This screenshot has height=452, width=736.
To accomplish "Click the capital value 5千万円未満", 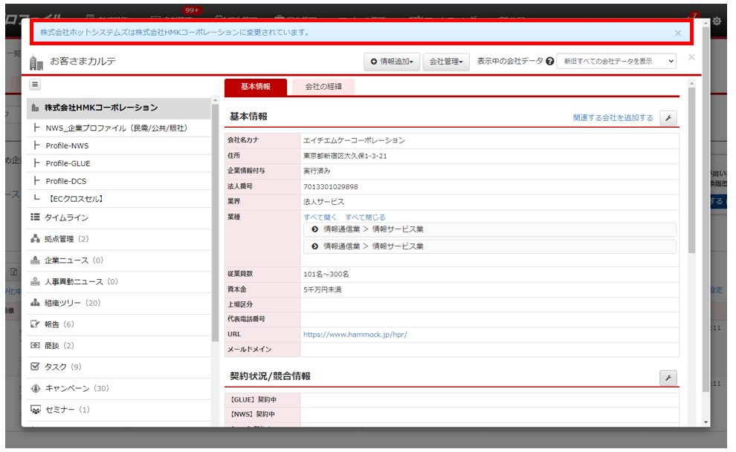I will (323, 290).
